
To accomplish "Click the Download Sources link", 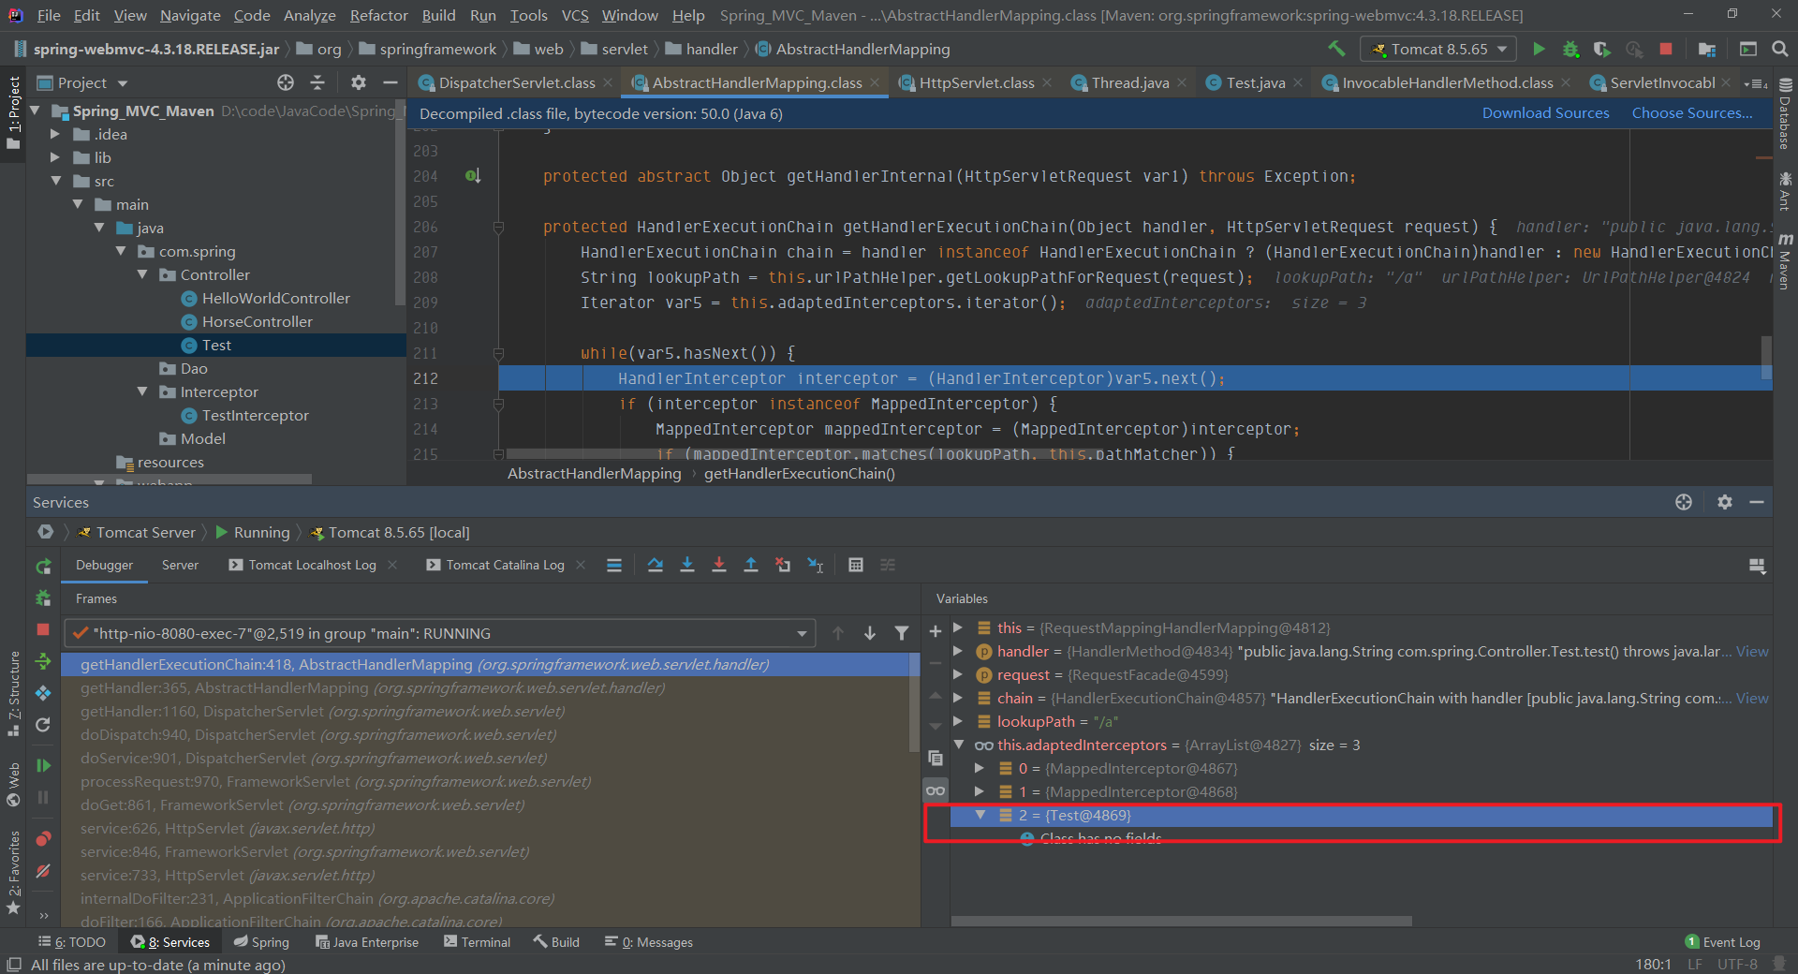I will pyautogui.click(x=1545, y=112).
